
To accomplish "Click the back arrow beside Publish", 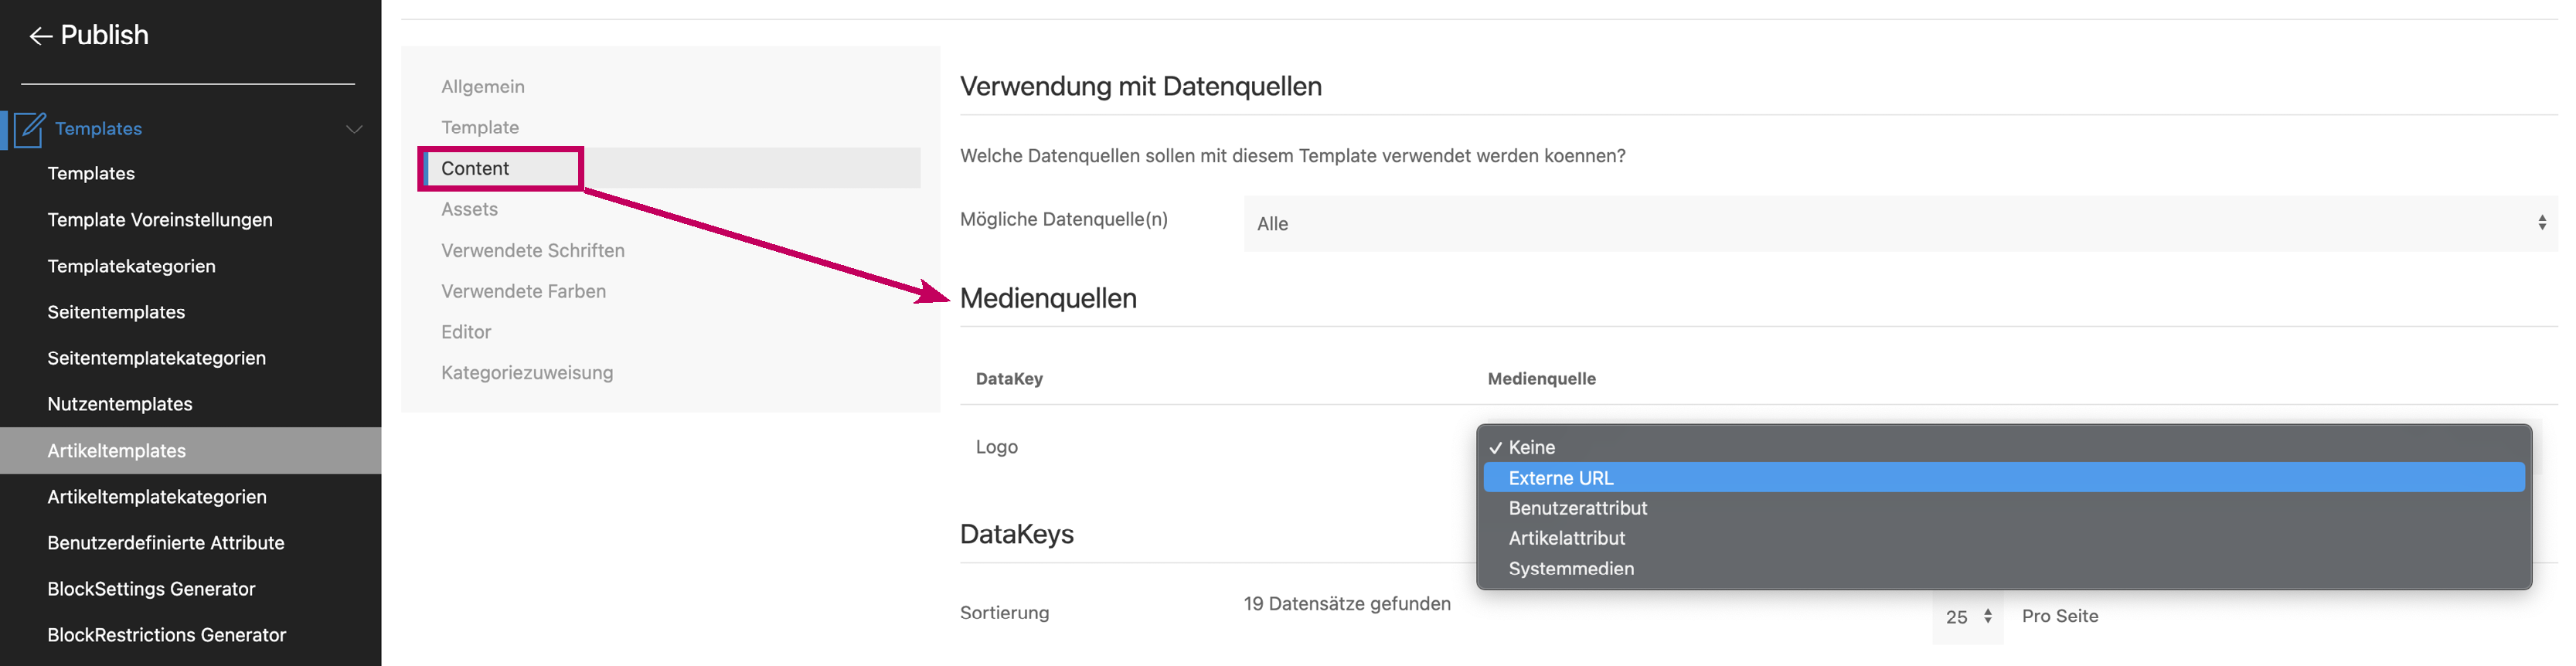I will (x=40, y=36).
